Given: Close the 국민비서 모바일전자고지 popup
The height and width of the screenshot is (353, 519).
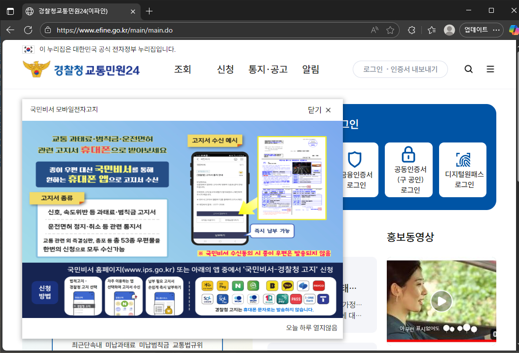Looking at the screenshot, I should 319,110.
